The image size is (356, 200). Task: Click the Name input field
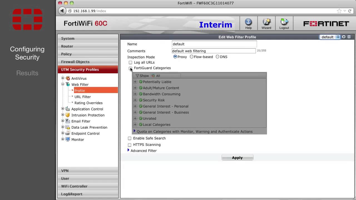(x=214, y=44)
